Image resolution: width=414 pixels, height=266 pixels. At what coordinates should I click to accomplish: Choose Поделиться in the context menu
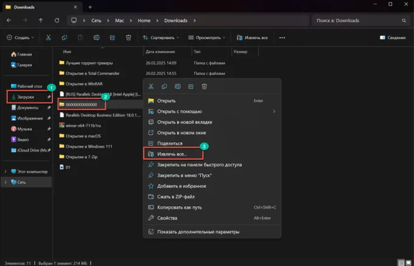pos(212,143)
